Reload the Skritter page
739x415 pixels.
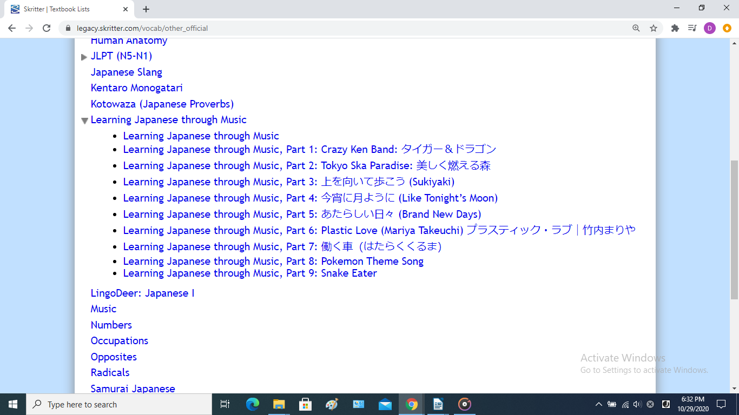pos(47,28)
